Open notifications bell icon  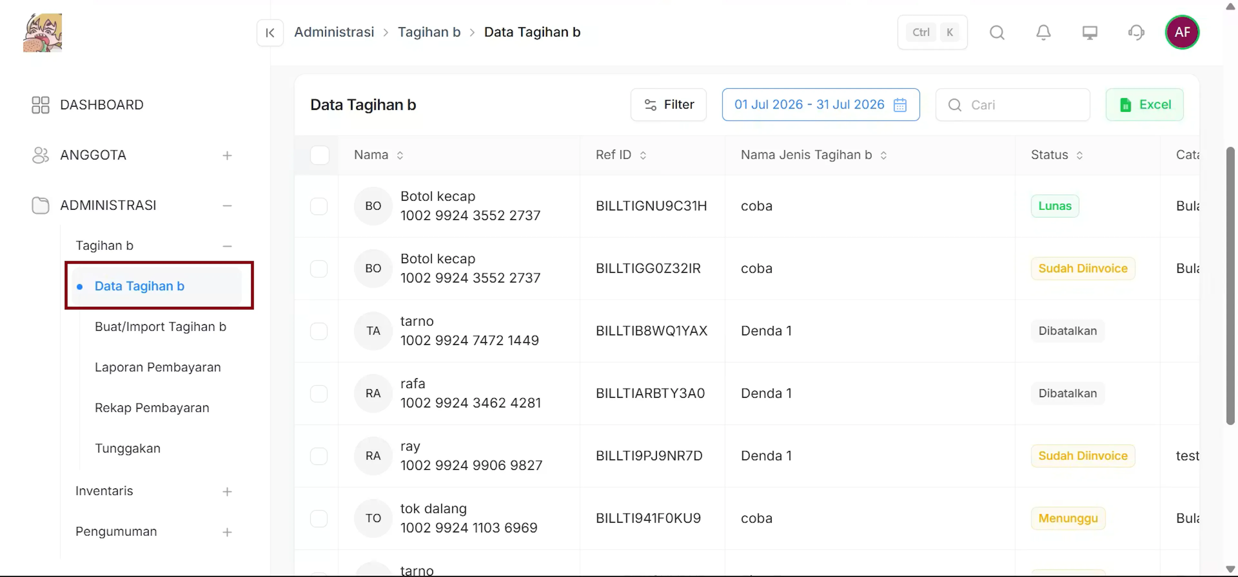pyautogui.click(x=1043, y=33)
